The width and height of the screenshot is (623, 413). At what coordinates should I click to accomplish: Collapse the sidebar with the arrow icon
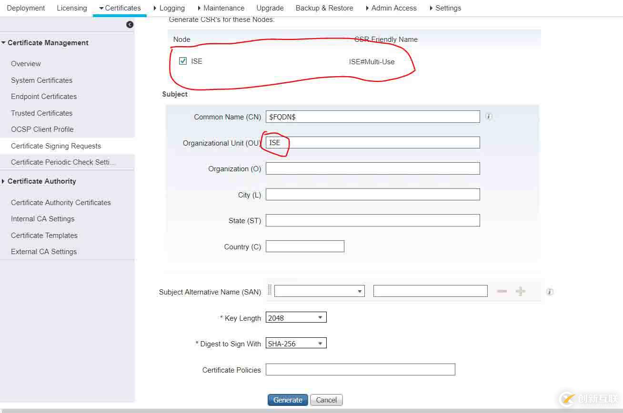130,25
